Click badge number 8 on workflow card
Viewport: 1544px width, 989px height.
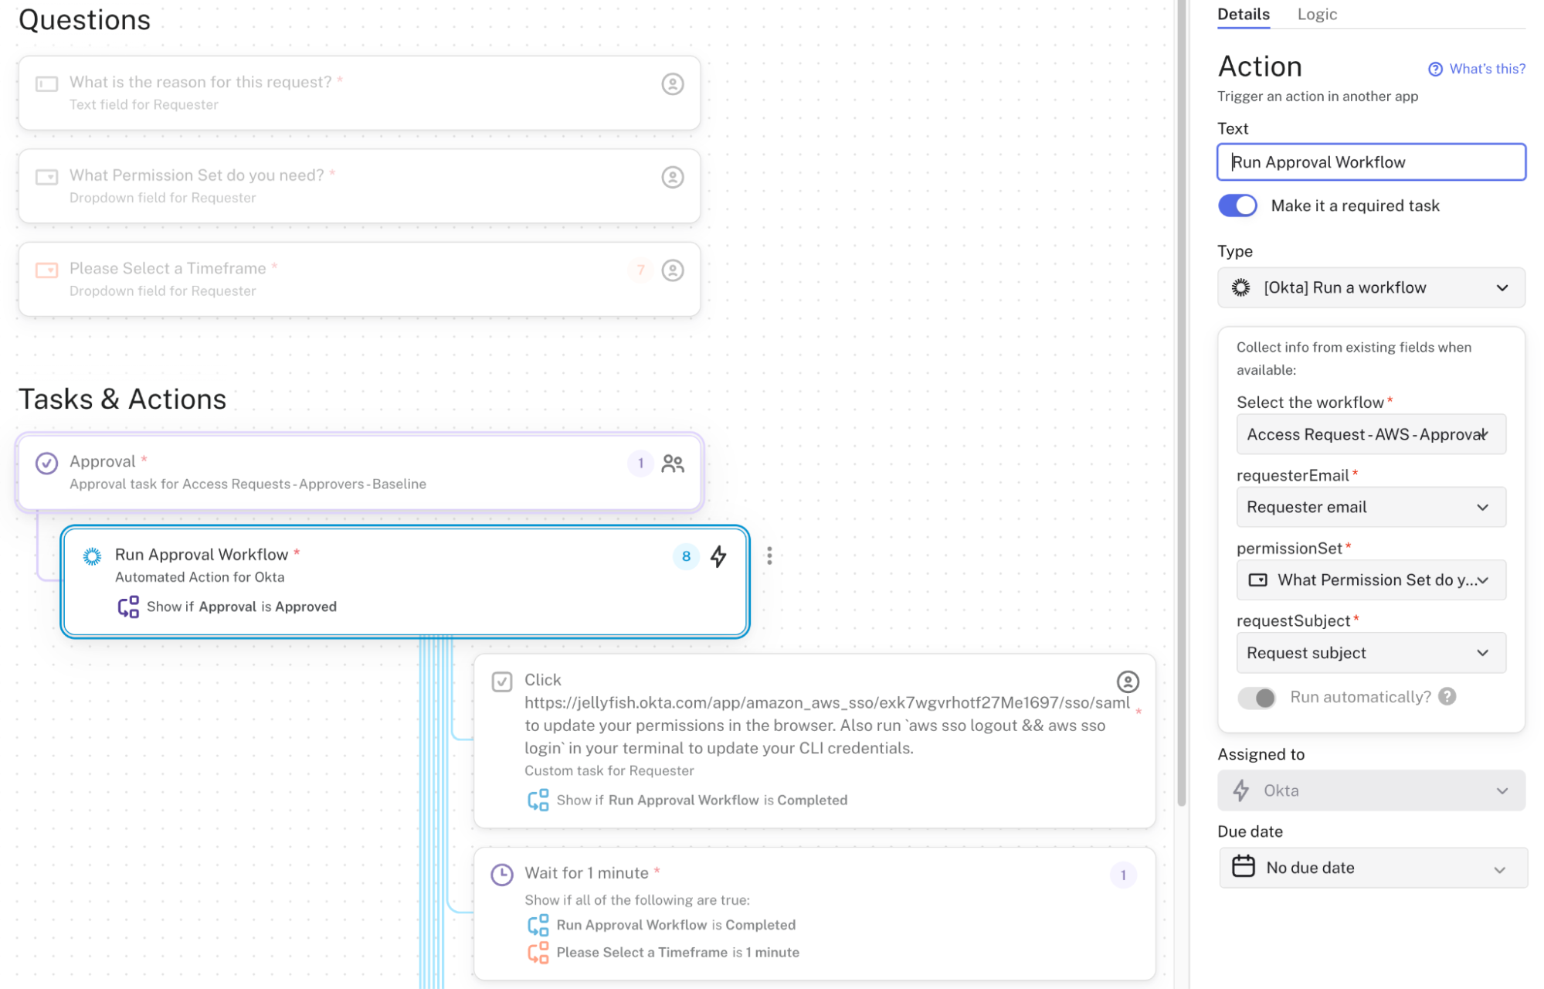pyautogui.click(x=686, y=556)
